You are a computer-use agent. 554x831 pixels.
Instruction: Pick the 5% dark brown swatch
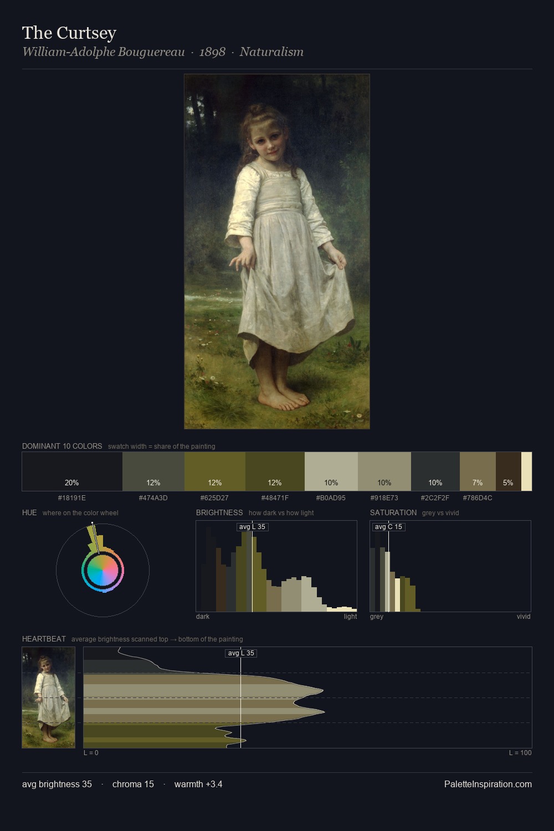508,471
